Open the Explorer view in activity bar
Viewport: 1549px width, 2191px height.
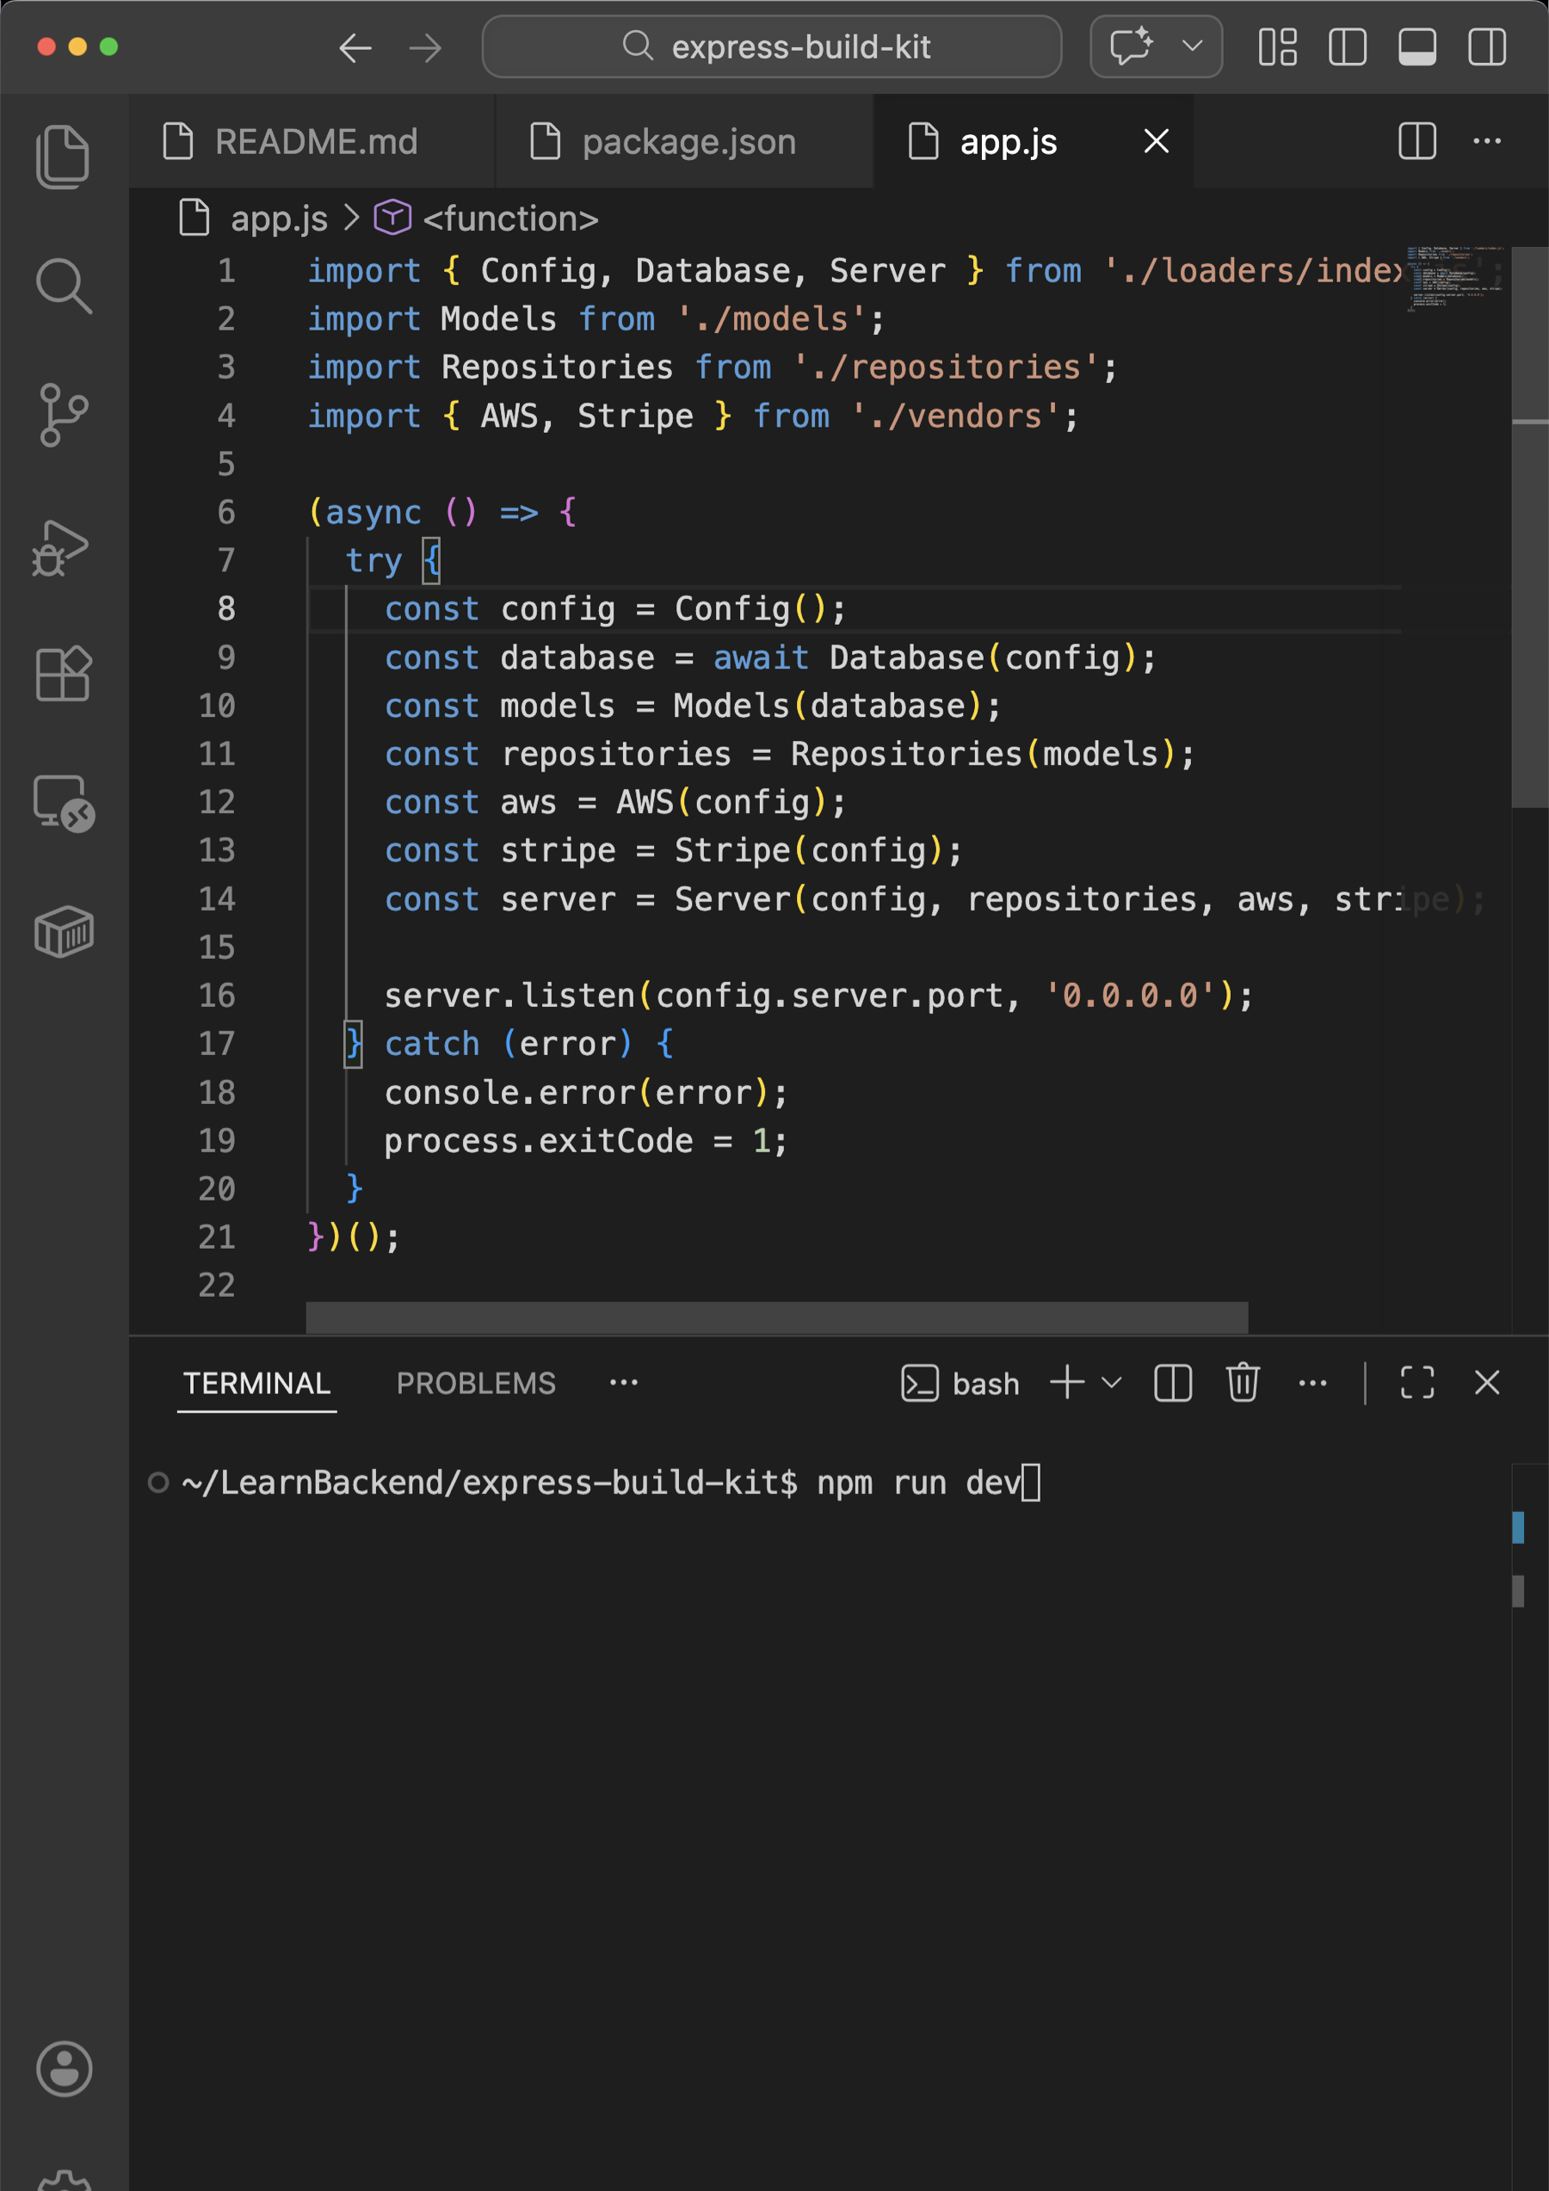(63, 156)
